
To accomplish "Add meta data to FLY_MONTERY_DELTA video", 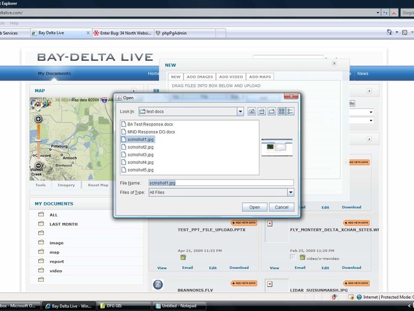I will coord(356,223).
